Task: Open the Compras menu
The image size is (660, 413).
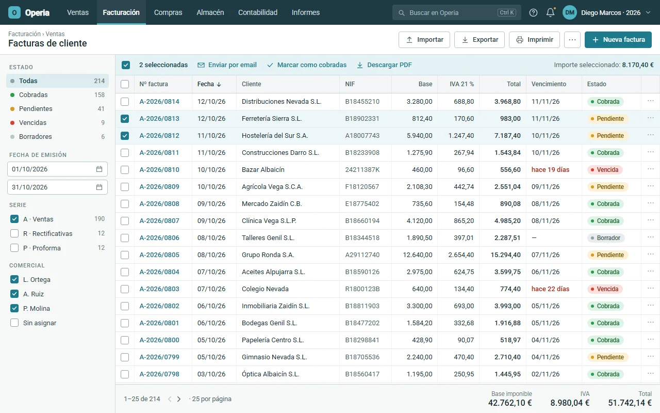Action: point(168,12)
